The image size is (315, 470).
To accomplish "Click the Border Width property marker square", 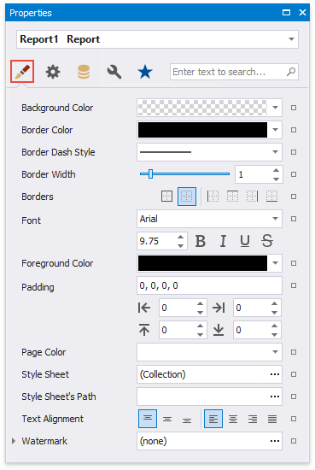I will point(294,174).
